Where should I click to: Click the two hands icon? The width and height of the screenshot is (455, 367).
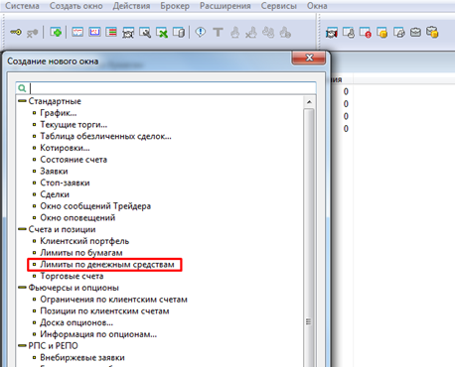pyautogui.click(x=268, y=32)
